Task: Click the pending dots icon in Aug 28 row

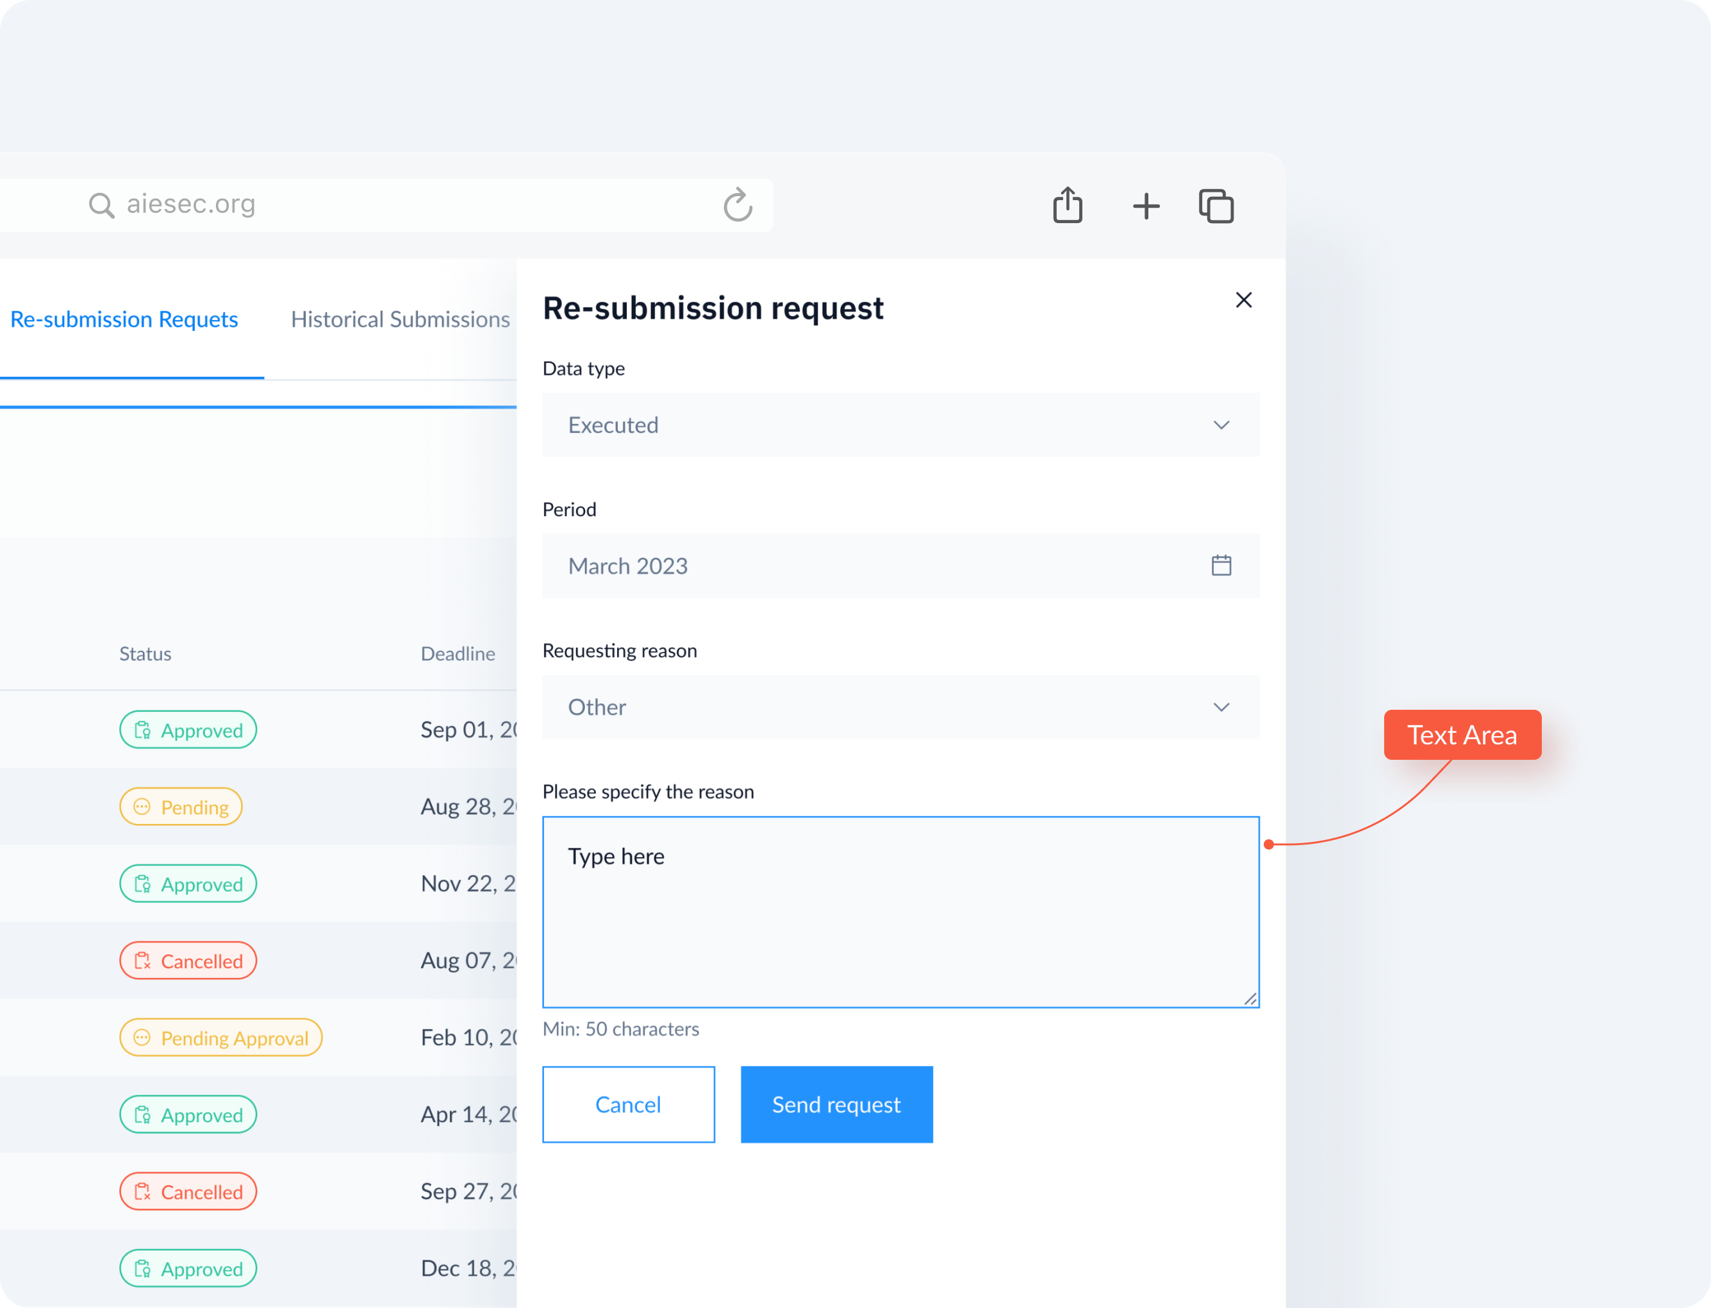Action: 142,807
